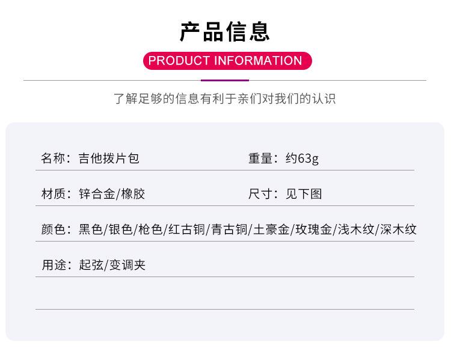Select the 吉他拨片包 product name
This screenshot has height=353, width=451.
109,158
